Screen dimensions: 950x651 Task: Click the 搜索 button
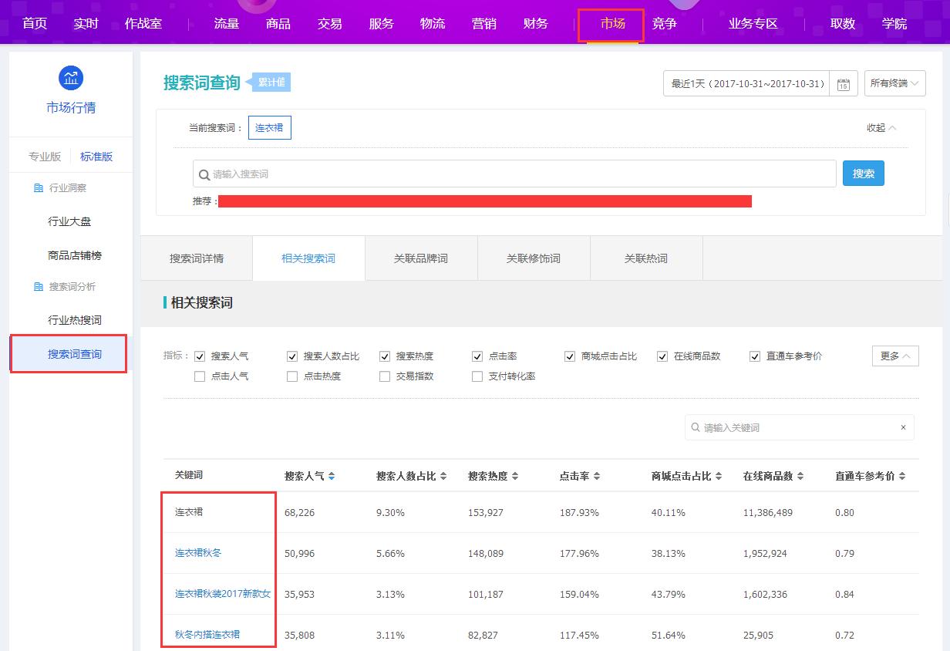point(863,173)
